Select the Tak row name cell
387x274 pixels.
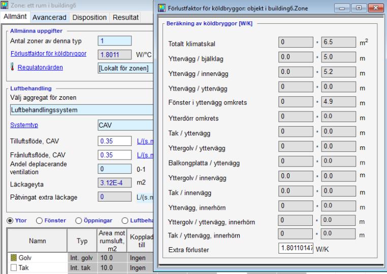click(38, 267)
